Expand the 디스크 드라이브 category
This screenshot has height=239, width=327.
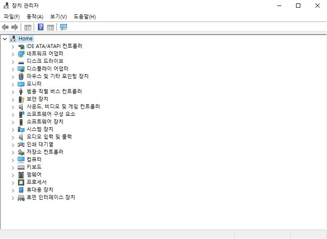click(x=13, y=62)
